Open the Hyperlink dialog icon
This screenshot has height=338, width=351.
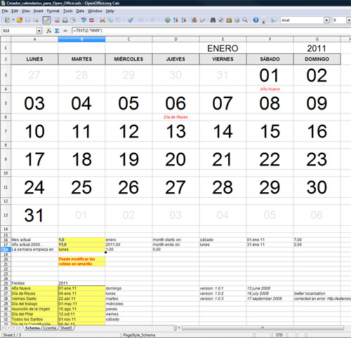[167, 20]
